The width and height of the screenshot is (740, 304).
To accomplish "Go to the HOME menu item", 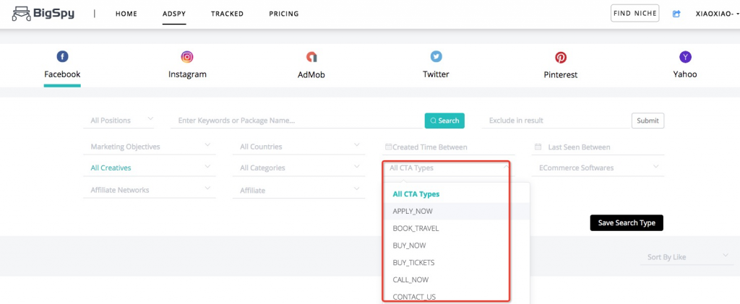I will [x=126, y=14].
